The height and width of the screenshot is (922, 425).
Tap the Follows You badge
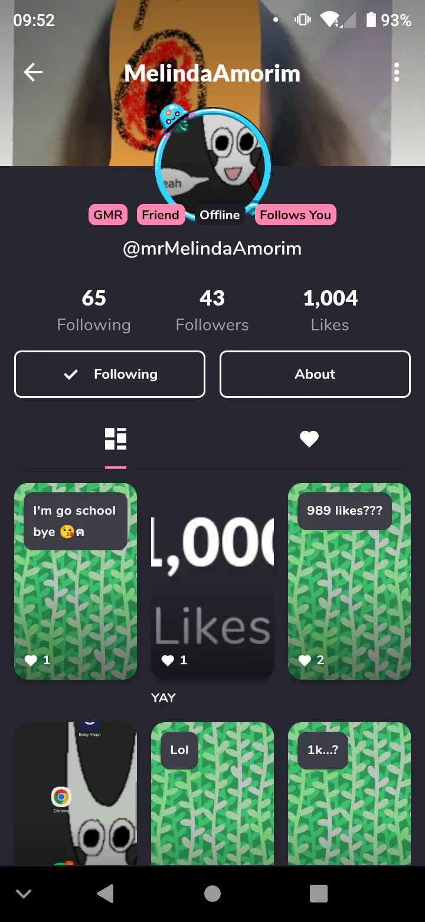[x=295, y=215]
